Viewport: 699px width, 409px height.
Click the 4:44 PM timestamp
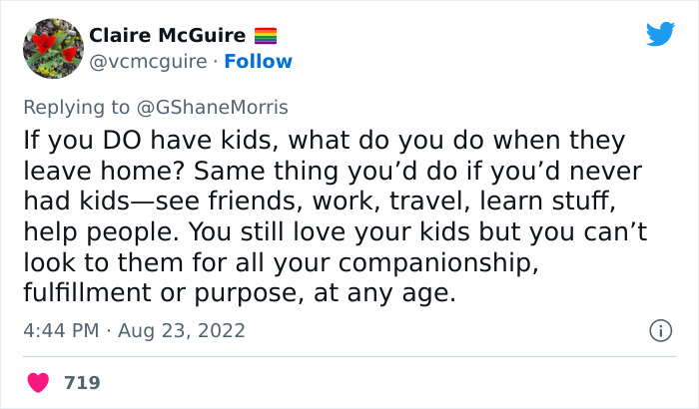point(62,330)
